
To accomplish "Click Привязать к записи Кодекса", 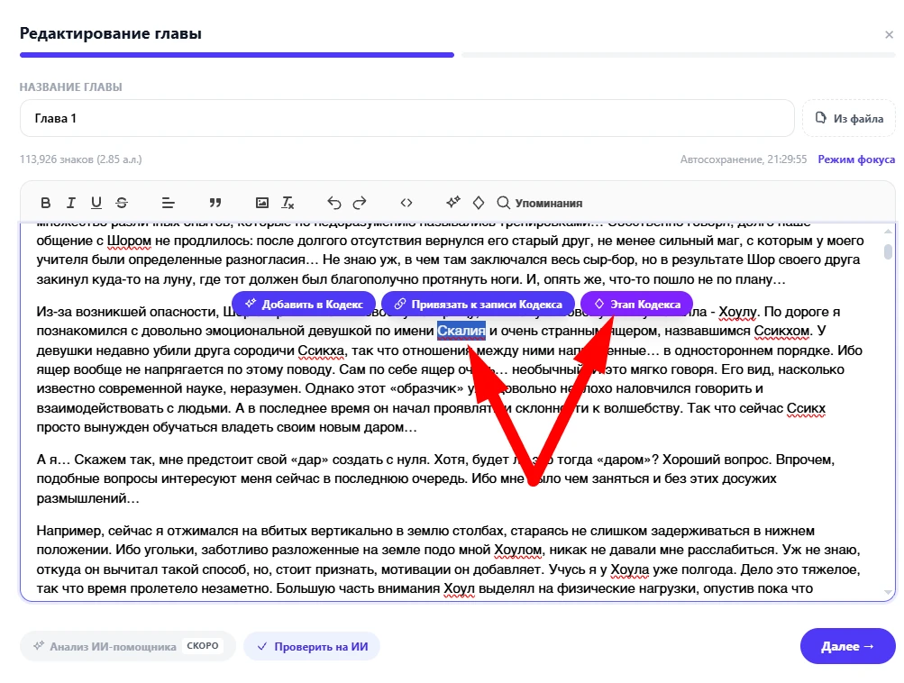I will pos(478,305).
